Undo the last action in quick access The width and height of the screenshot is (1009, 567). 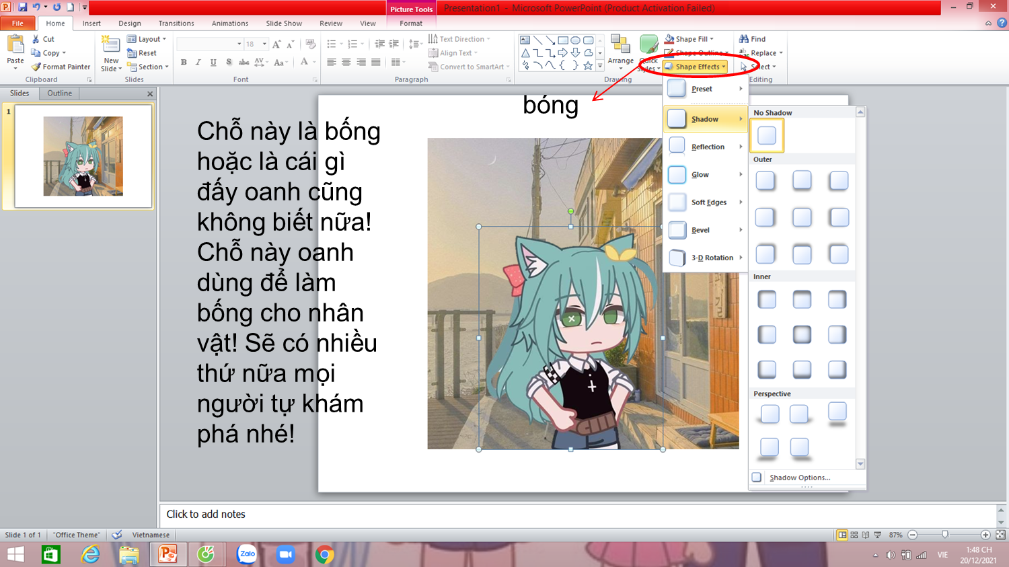37,7
